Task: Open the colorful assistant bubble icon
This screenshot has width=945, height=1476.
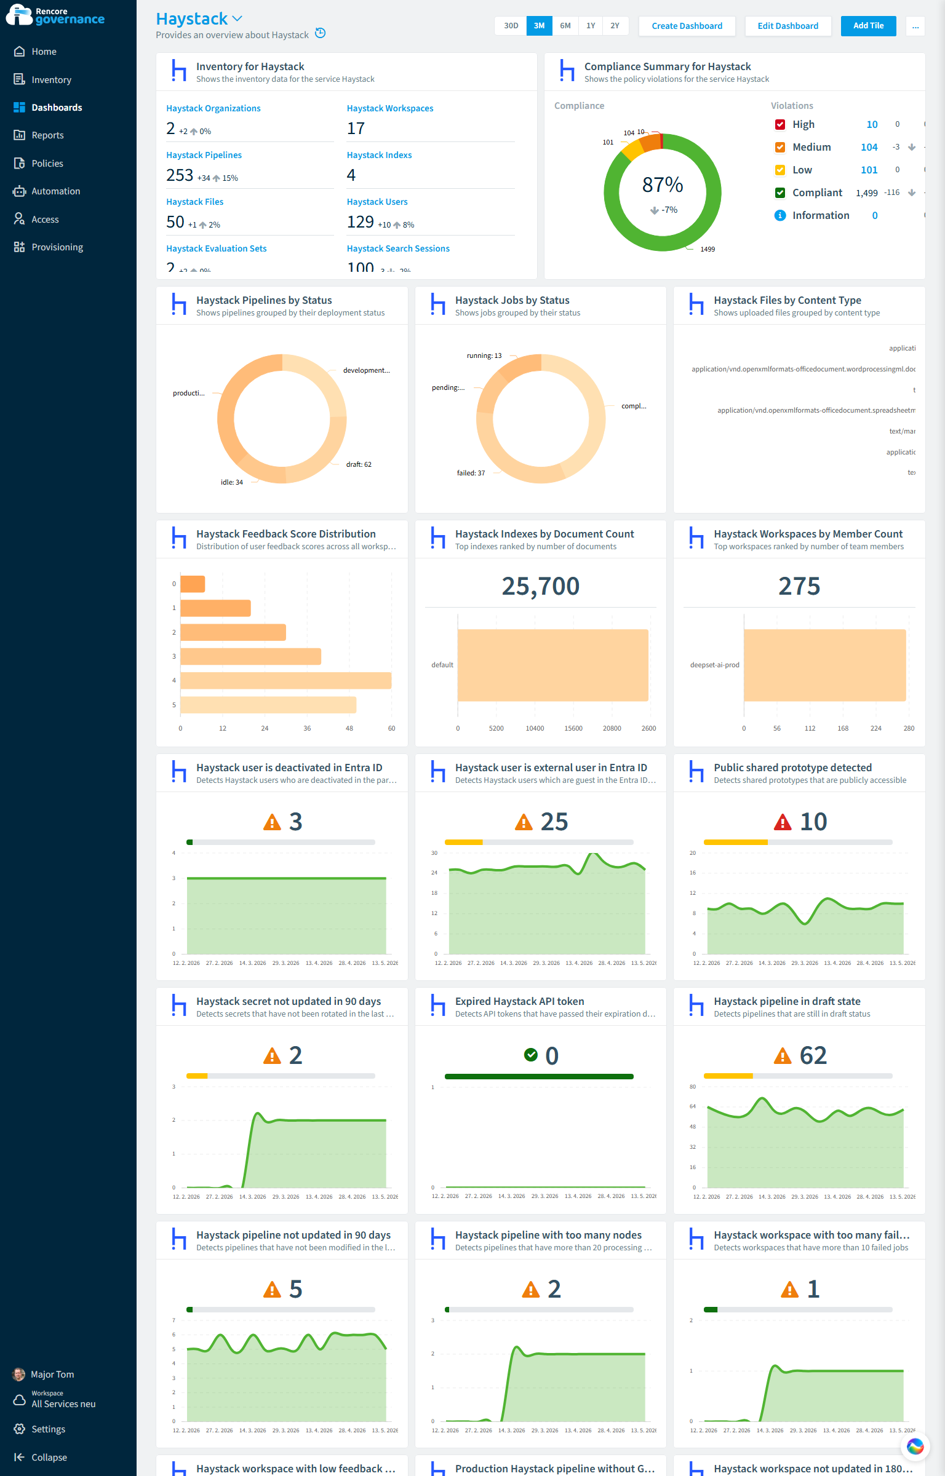Action: 915,1446
